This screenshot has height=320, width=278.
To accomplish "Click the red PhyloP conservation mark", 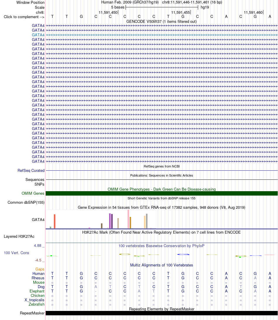I will click(x=270, y=255).
